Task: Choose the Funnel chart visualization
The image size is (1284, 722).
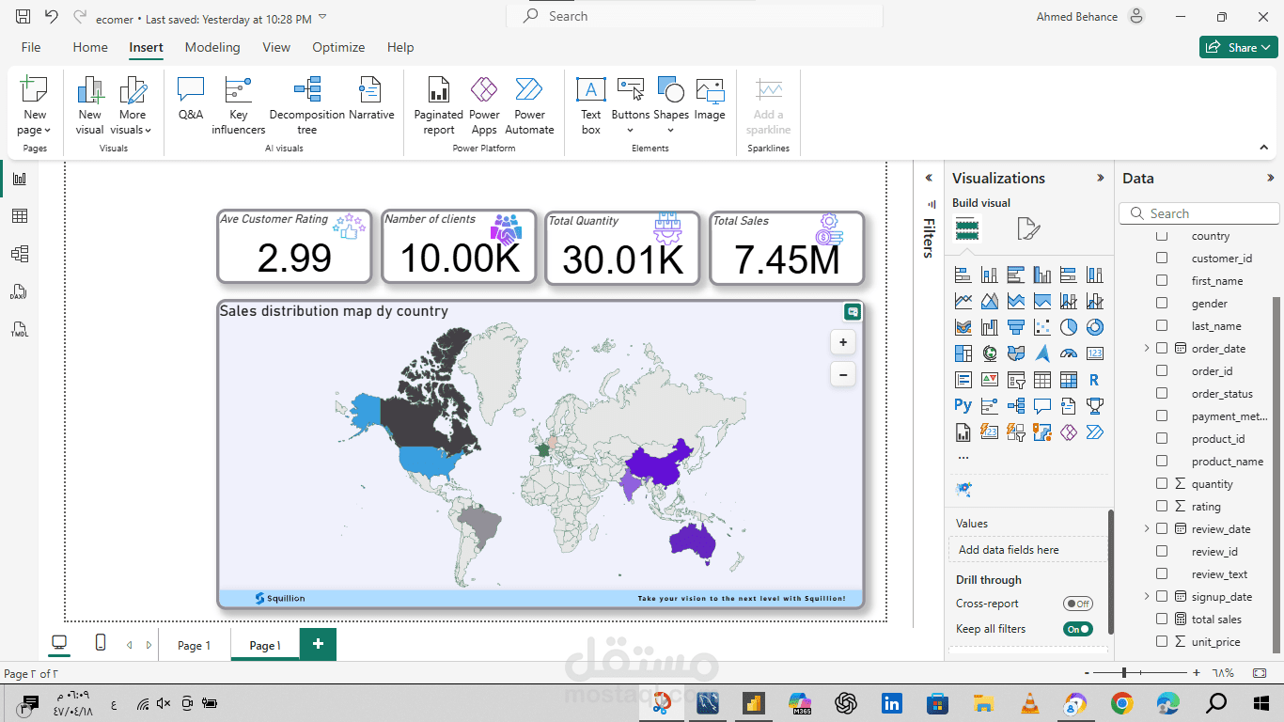Action: point(1016,327)
